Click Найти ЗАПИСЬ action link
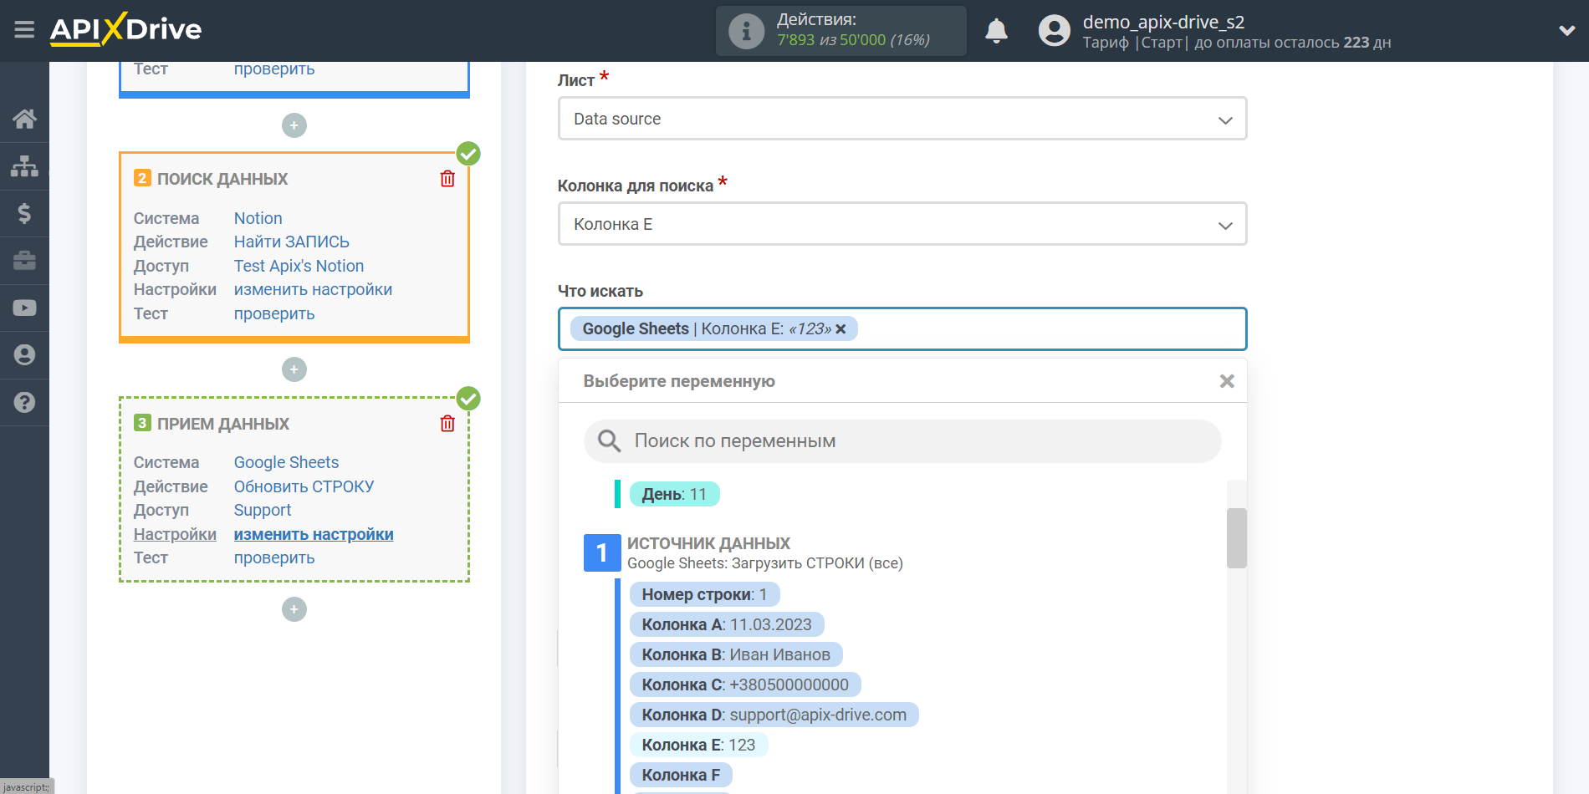This screenshot has height=794, width=1589. click(x=292, y=242)
